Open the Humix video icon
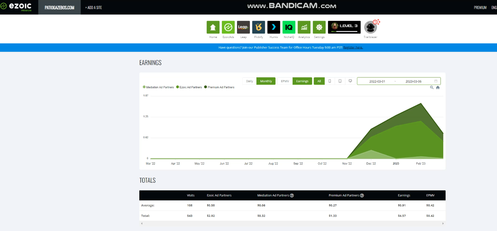 pos(274,27)
